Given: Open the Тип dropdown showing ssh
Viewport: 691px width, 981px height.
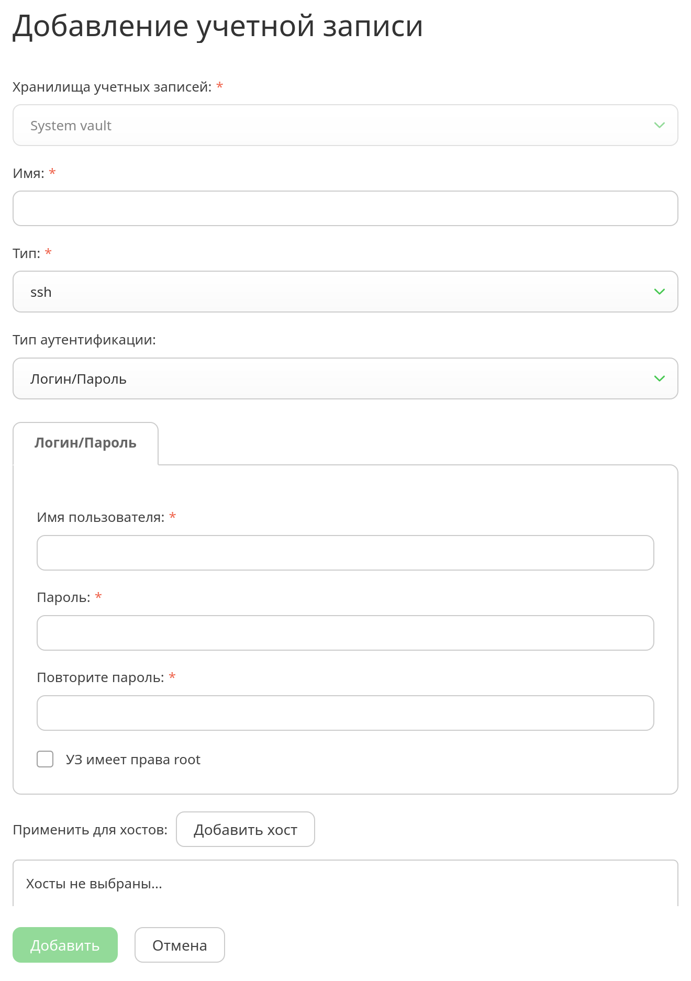Looking at the screenshot, I should coord(345,292).
